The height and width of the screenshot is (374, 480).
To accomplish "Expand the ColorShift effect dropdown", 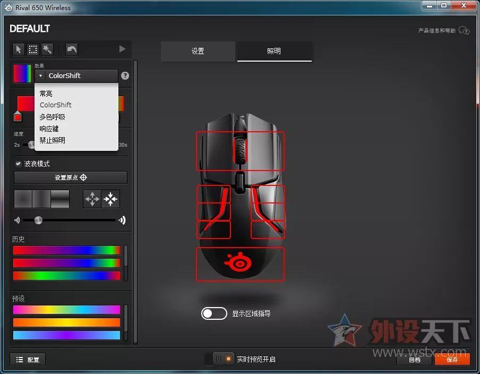I will [76, 75].
